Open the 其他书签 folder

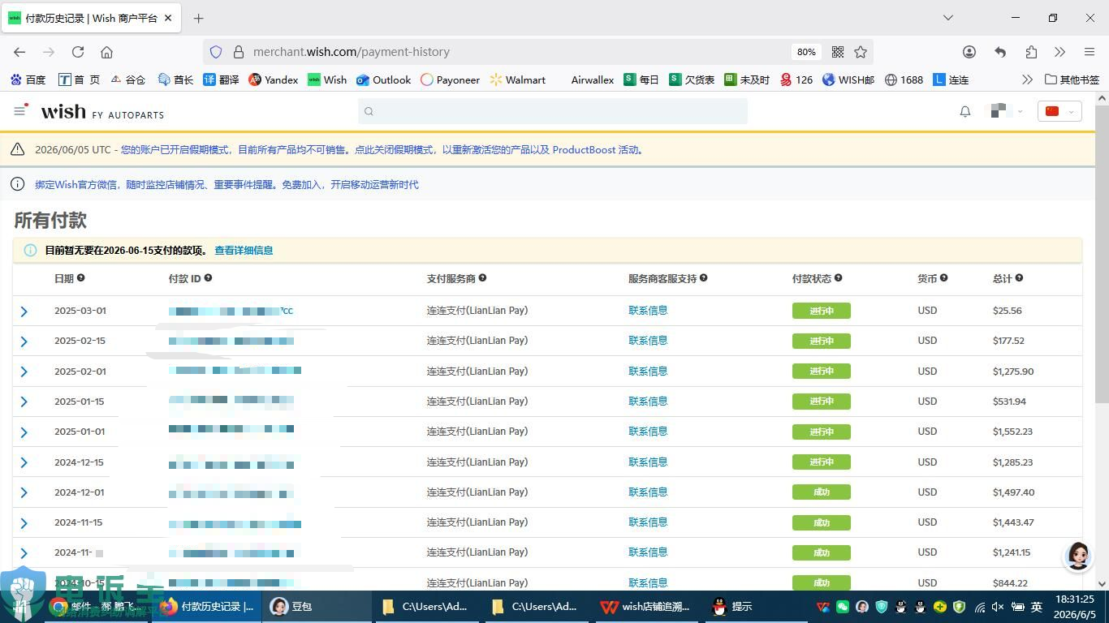[x=1072, y=79]
